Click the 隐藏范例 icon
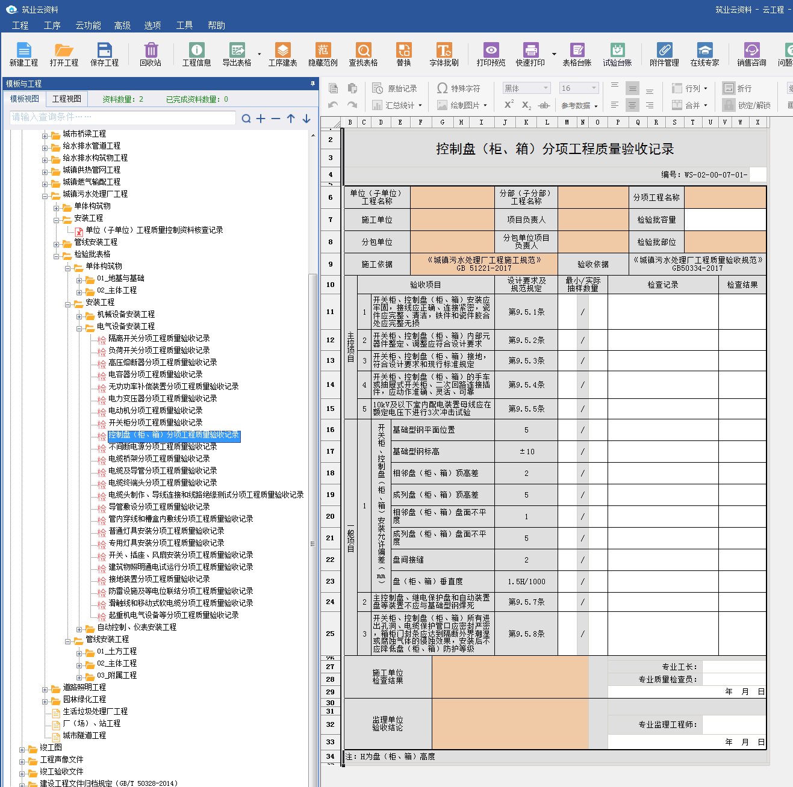 (x=323, y=54)
